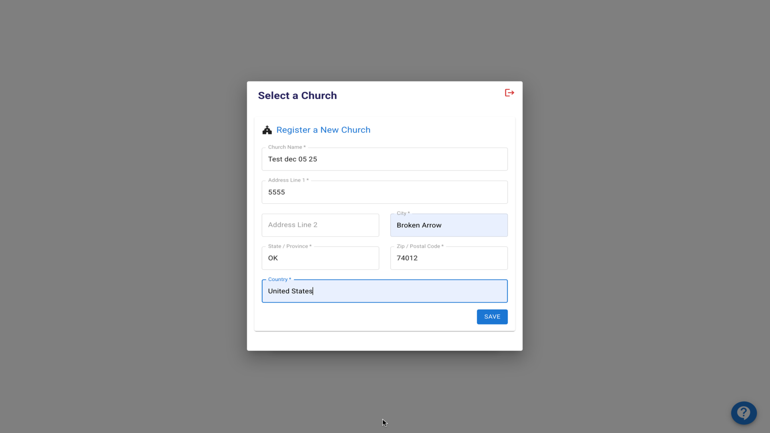The height and width of the screenshot is (433, 770).
Task: Open the help question mark bubble
Action: click(x=744, y=413)
